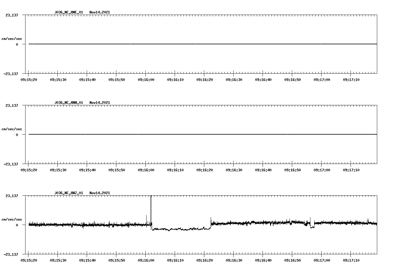Screen dimensions: 398x271
Task: Click the 09:16:20 time label under the HNE plot
Action: [205, 80]
